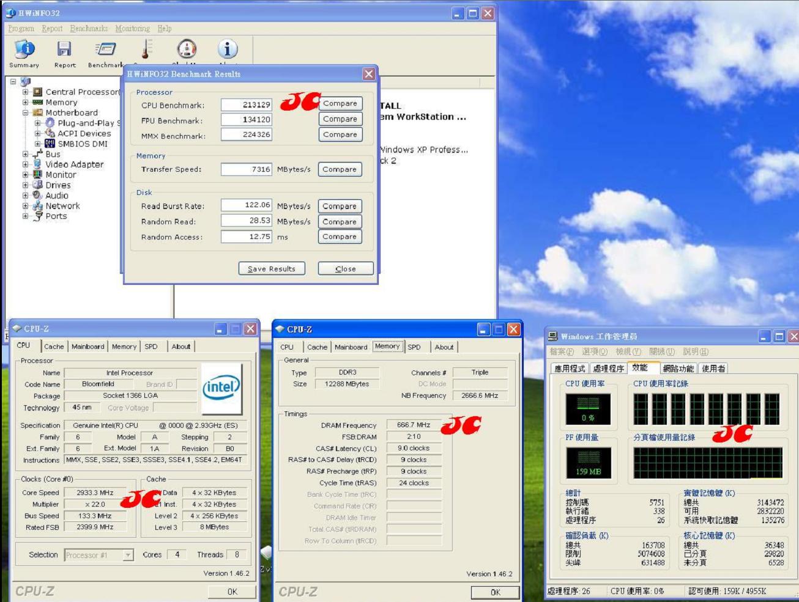Open the About info icon in HWiNFO32
This screenshot has height=602, width=799.
pyautogui.click(x=227, y=49)
